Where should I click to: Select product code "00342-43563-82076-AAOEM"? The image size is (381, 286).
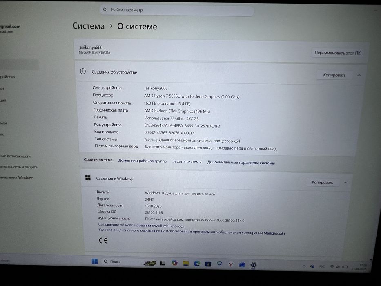(x=169, y=133)
